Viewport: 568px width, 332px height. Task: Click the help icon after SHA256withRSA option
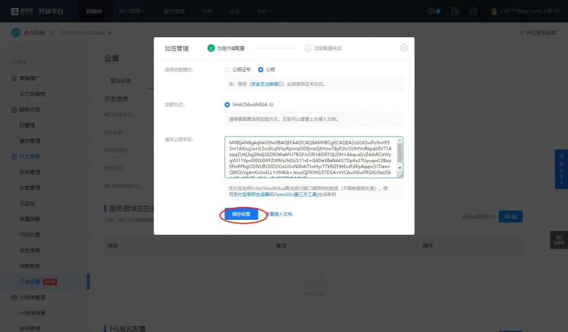tap(272, 104)
